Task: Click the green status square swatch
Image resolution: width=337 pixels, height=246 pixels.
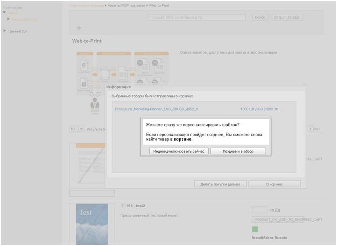Action: [255, 229]
